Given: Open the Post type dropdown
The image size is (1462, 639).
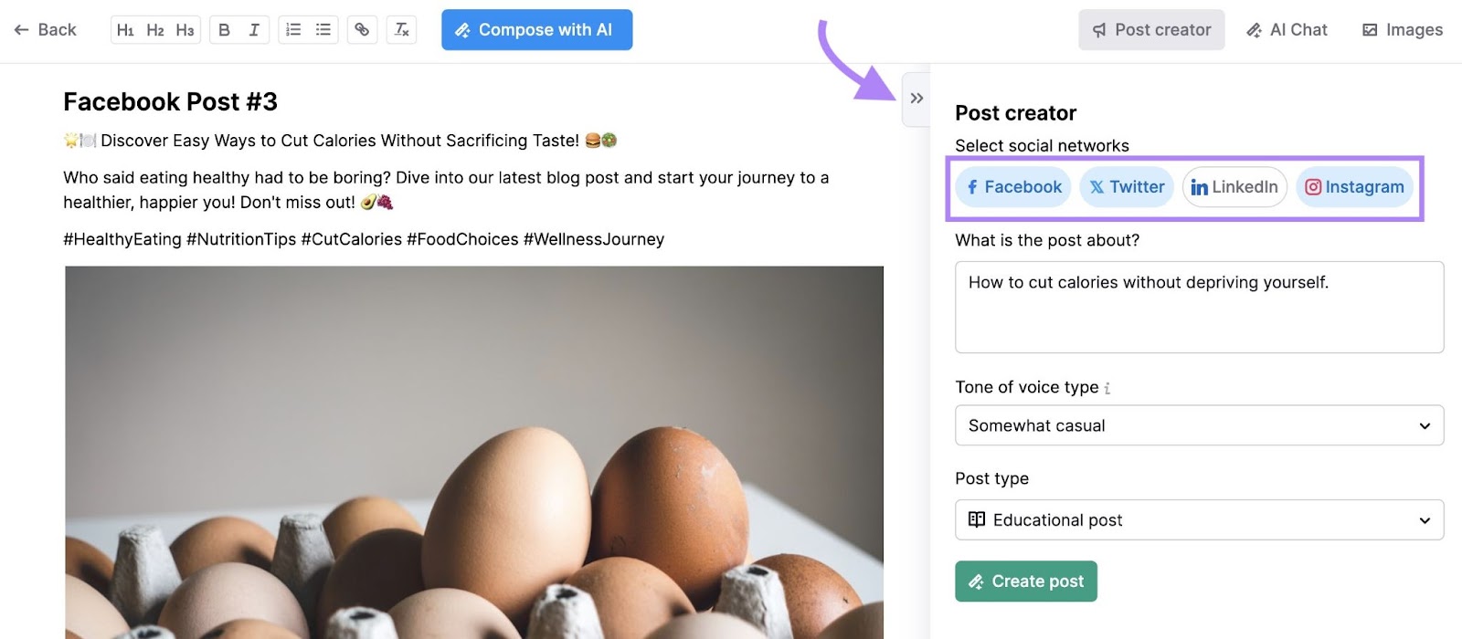Looking at the screenshot, I should (x=1199, y=519).
